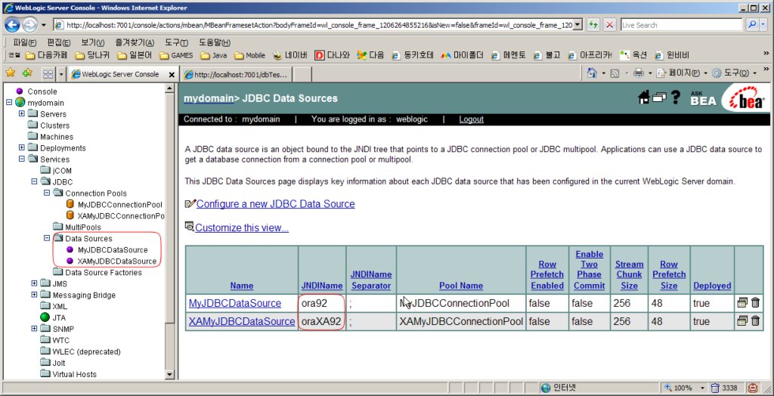Click Customize this view link
This screenshot has width=774, height=396.
click(242, 227)
